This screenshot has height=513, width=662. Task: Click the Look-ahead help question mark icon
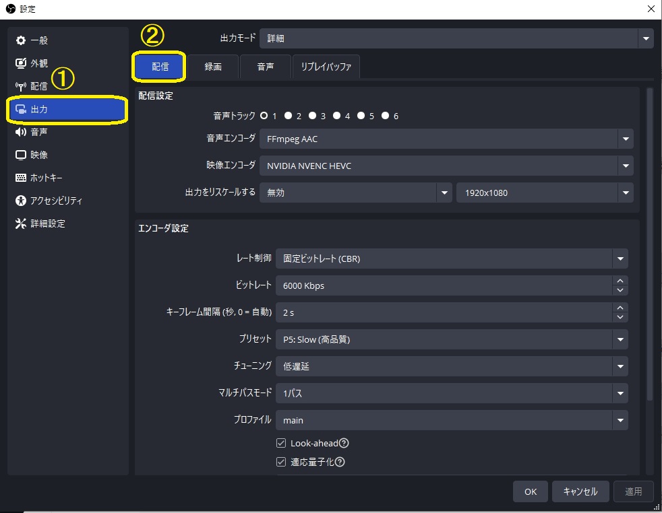pos(344,443)
